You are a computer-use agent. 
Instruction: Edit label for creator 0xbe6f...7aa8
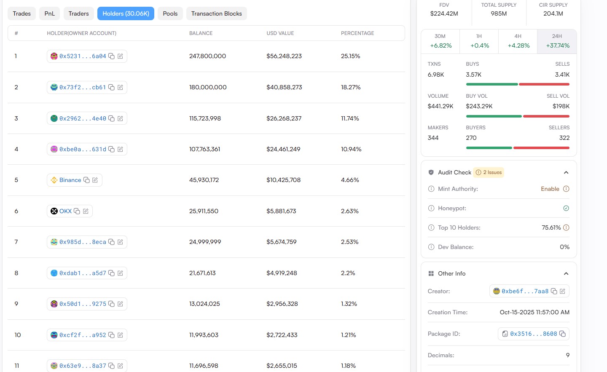562,291
